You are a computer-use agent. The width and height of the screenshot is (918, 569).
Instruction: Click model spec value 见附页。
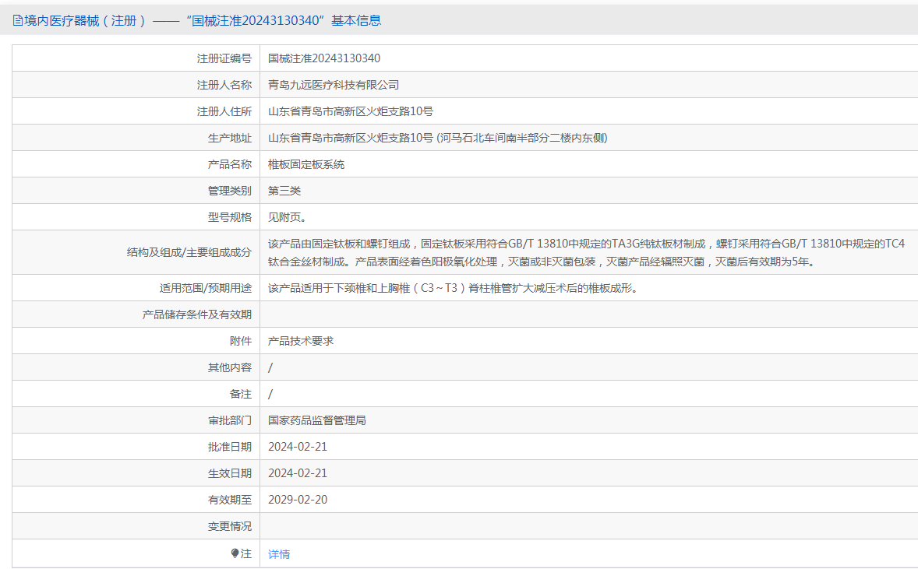(288, 217)
